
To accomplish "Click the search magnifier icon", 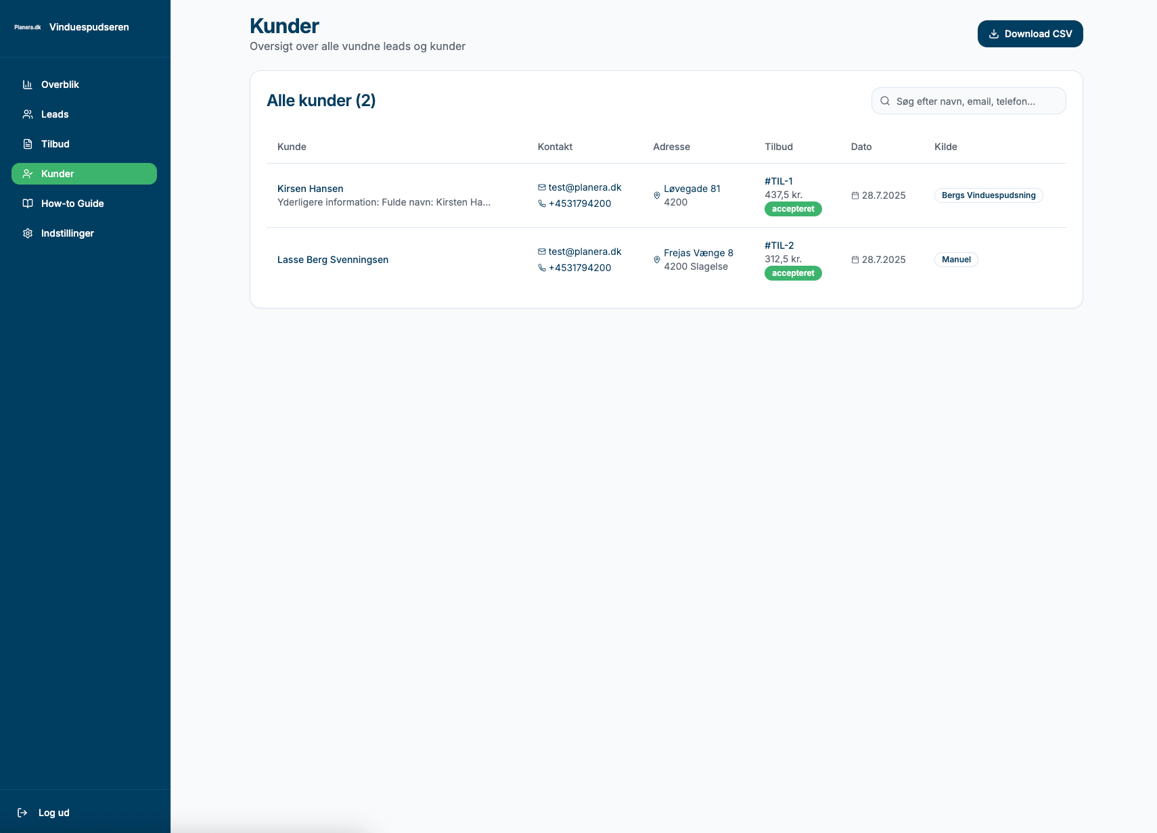I will 885,101.
